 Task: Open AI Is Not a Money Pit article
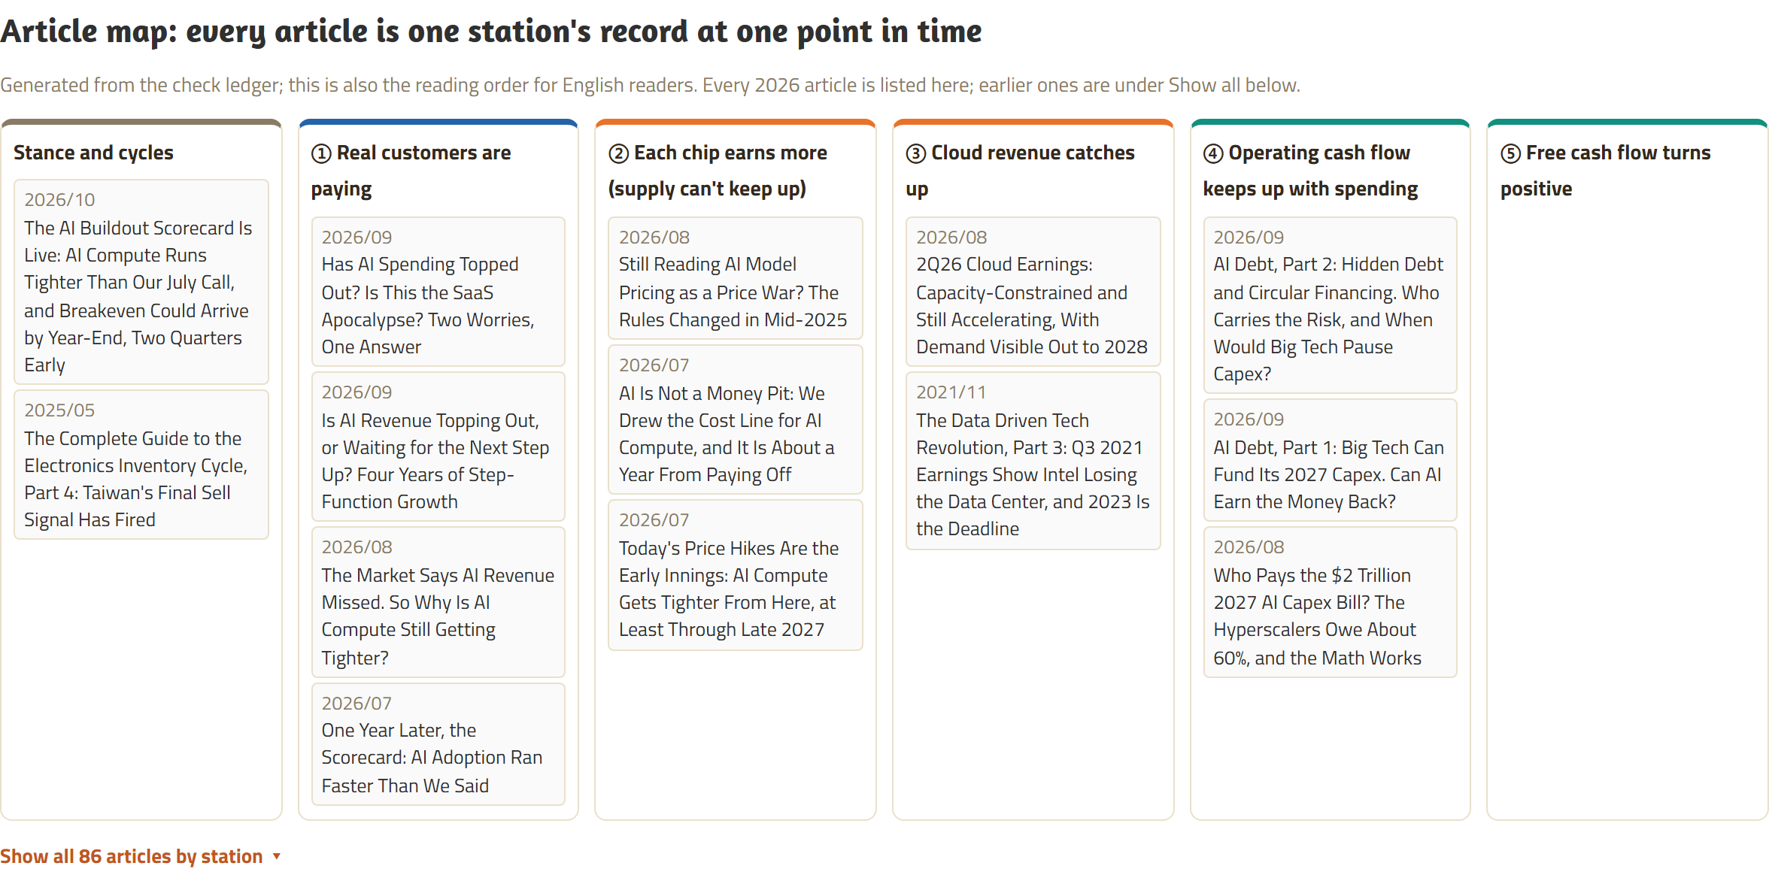(736, 419)
